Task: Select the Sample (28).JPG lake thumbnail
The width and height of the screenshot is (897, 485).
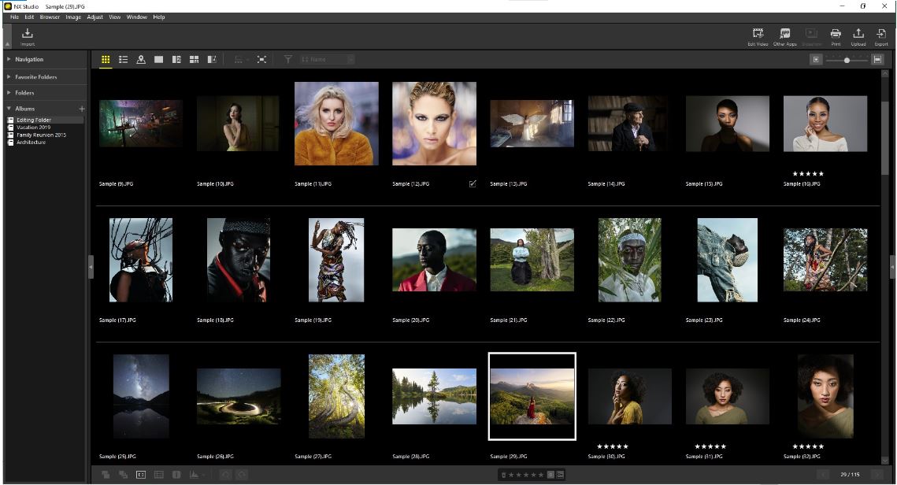Action: pyautogui.click(x=434, y=396)
